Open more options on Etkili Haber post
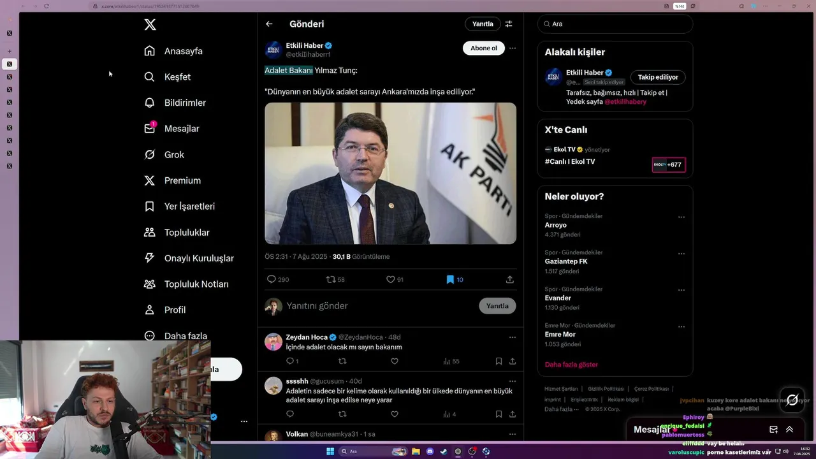 (513, 48)
